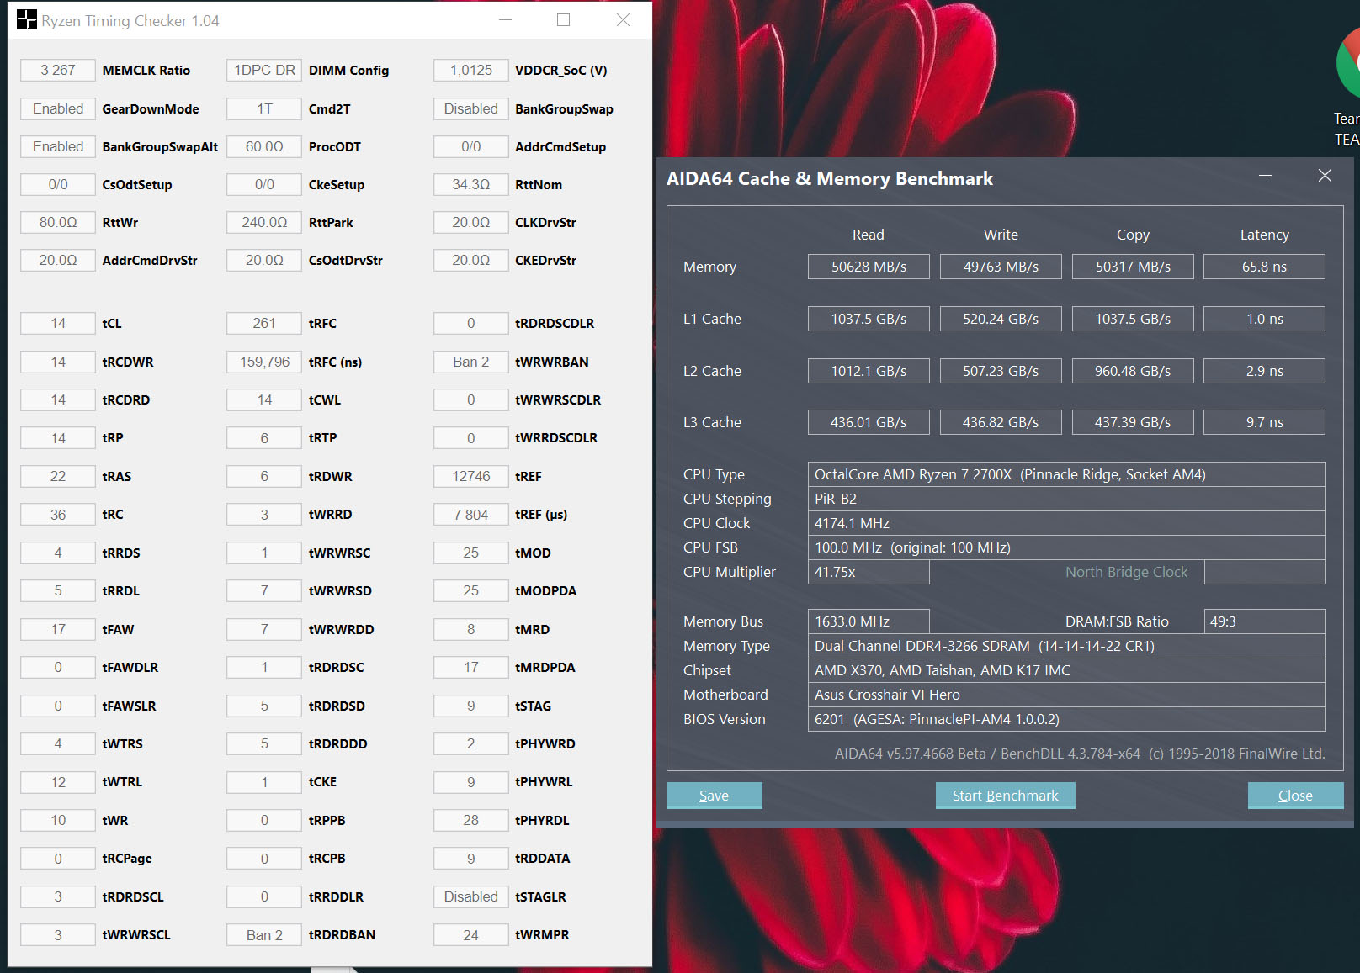The image size is (1360, 973).
Task: Click the L2 Cache Copy 960.48 GB/s result
Action: pos(1133,371)
